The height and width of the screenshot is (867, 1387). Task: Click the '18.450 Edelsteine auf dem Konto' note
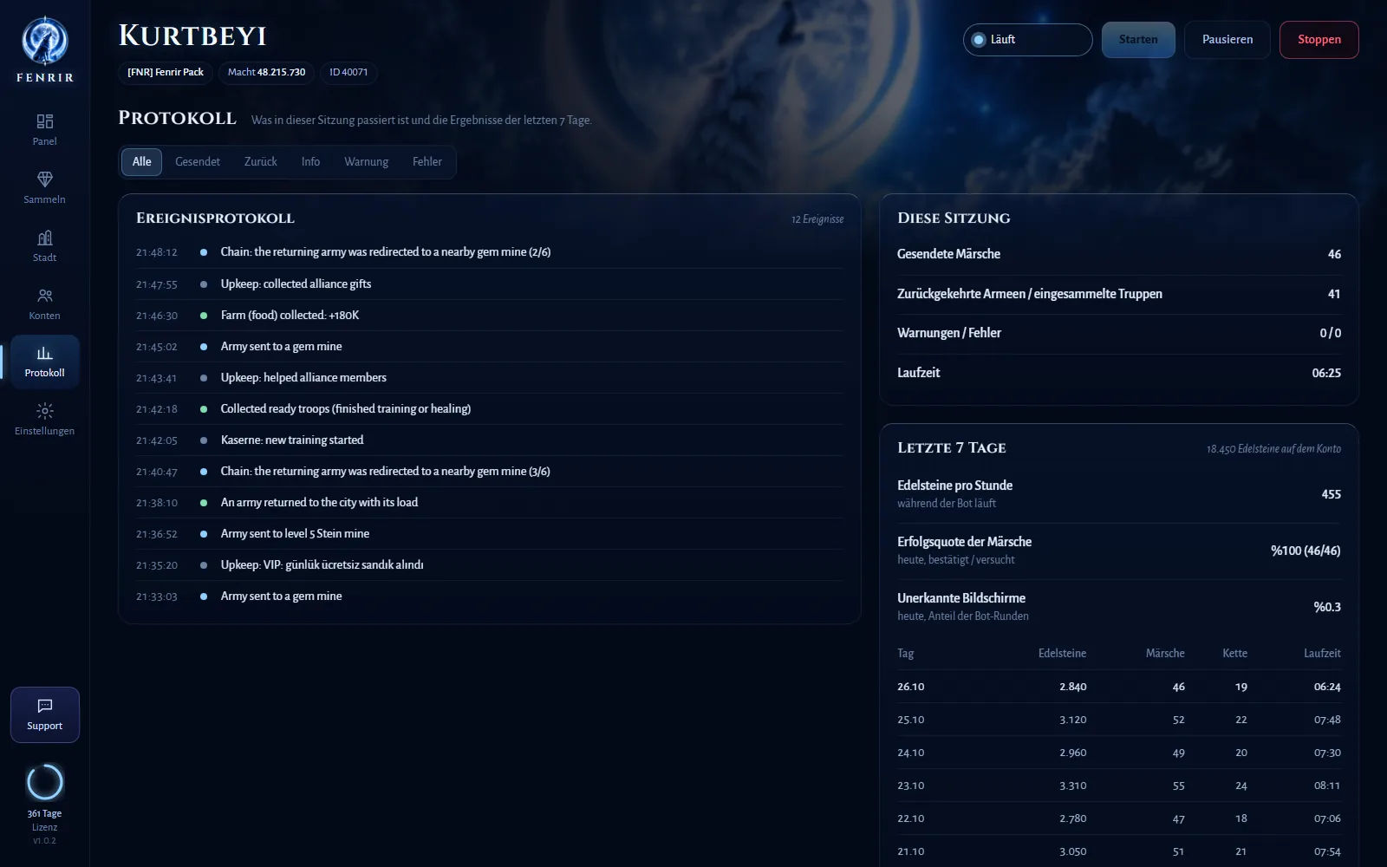point(1273,449)
